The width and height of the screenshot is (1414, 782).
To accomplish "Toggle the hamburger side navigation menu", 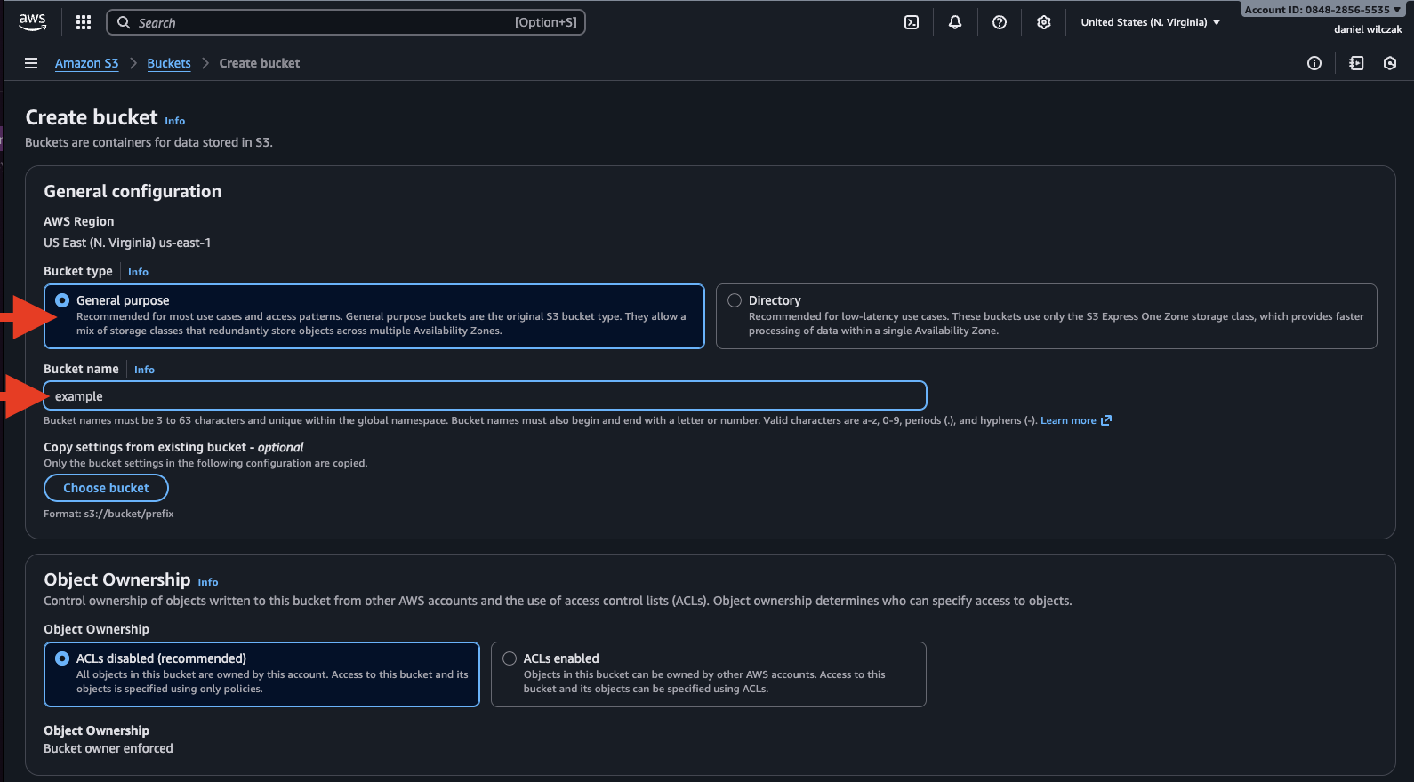I will pyautogui.click(x=31, y=63).
